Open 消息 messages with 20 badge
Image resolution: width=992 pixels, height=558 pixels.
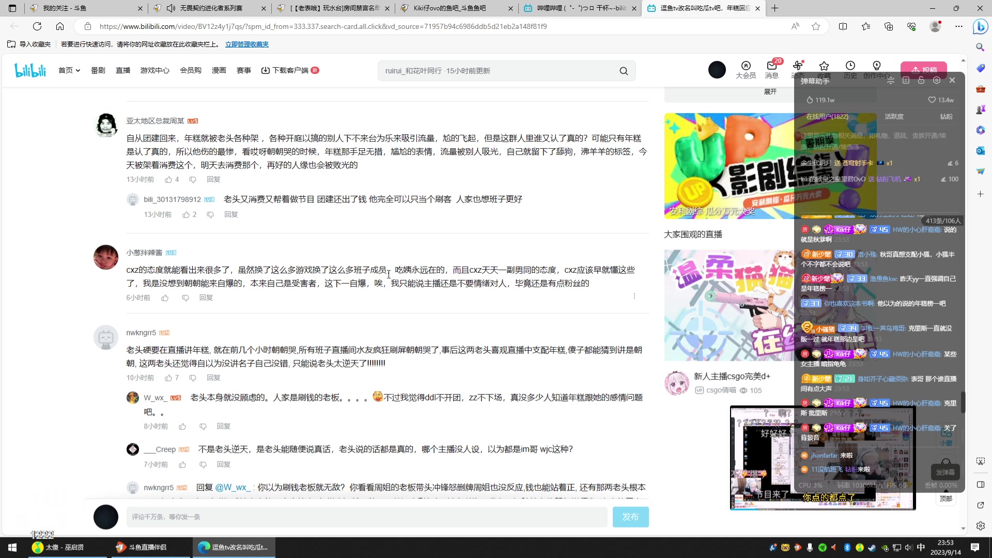tap(772, 70)
